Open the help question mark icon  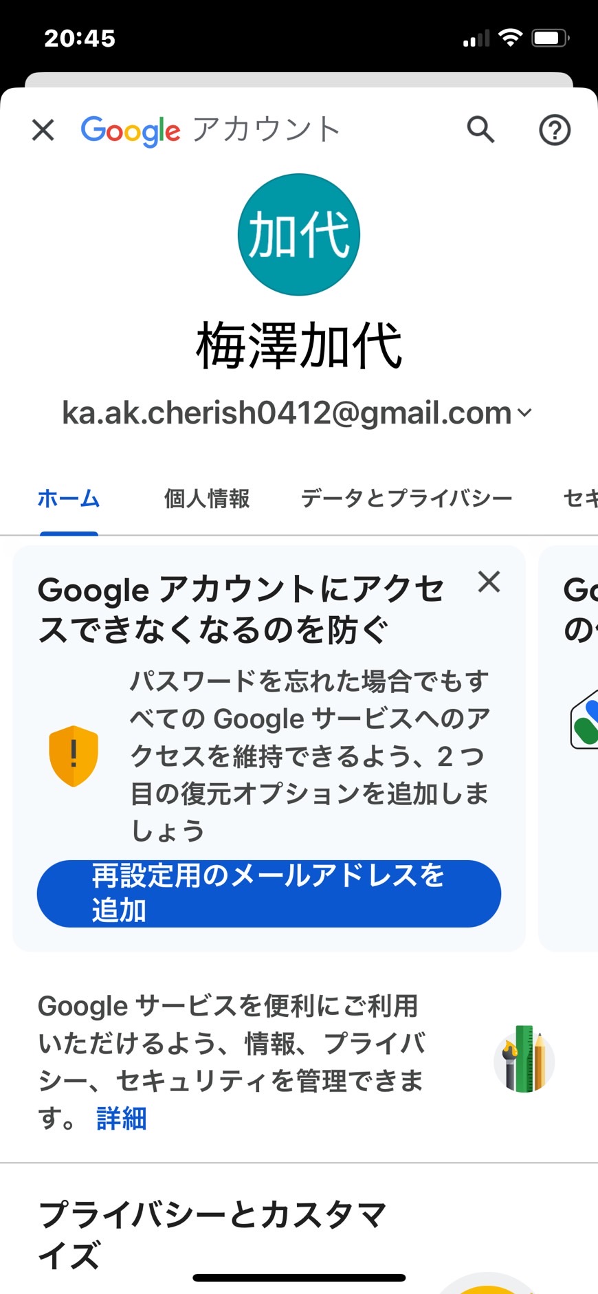555,130
